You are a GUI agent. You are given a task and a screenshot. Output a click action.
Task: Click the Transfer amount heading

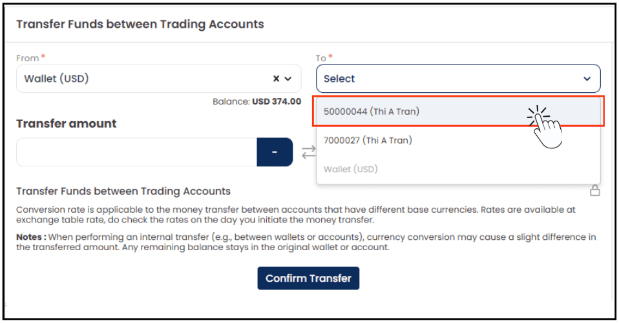click(x=67, y=124)
